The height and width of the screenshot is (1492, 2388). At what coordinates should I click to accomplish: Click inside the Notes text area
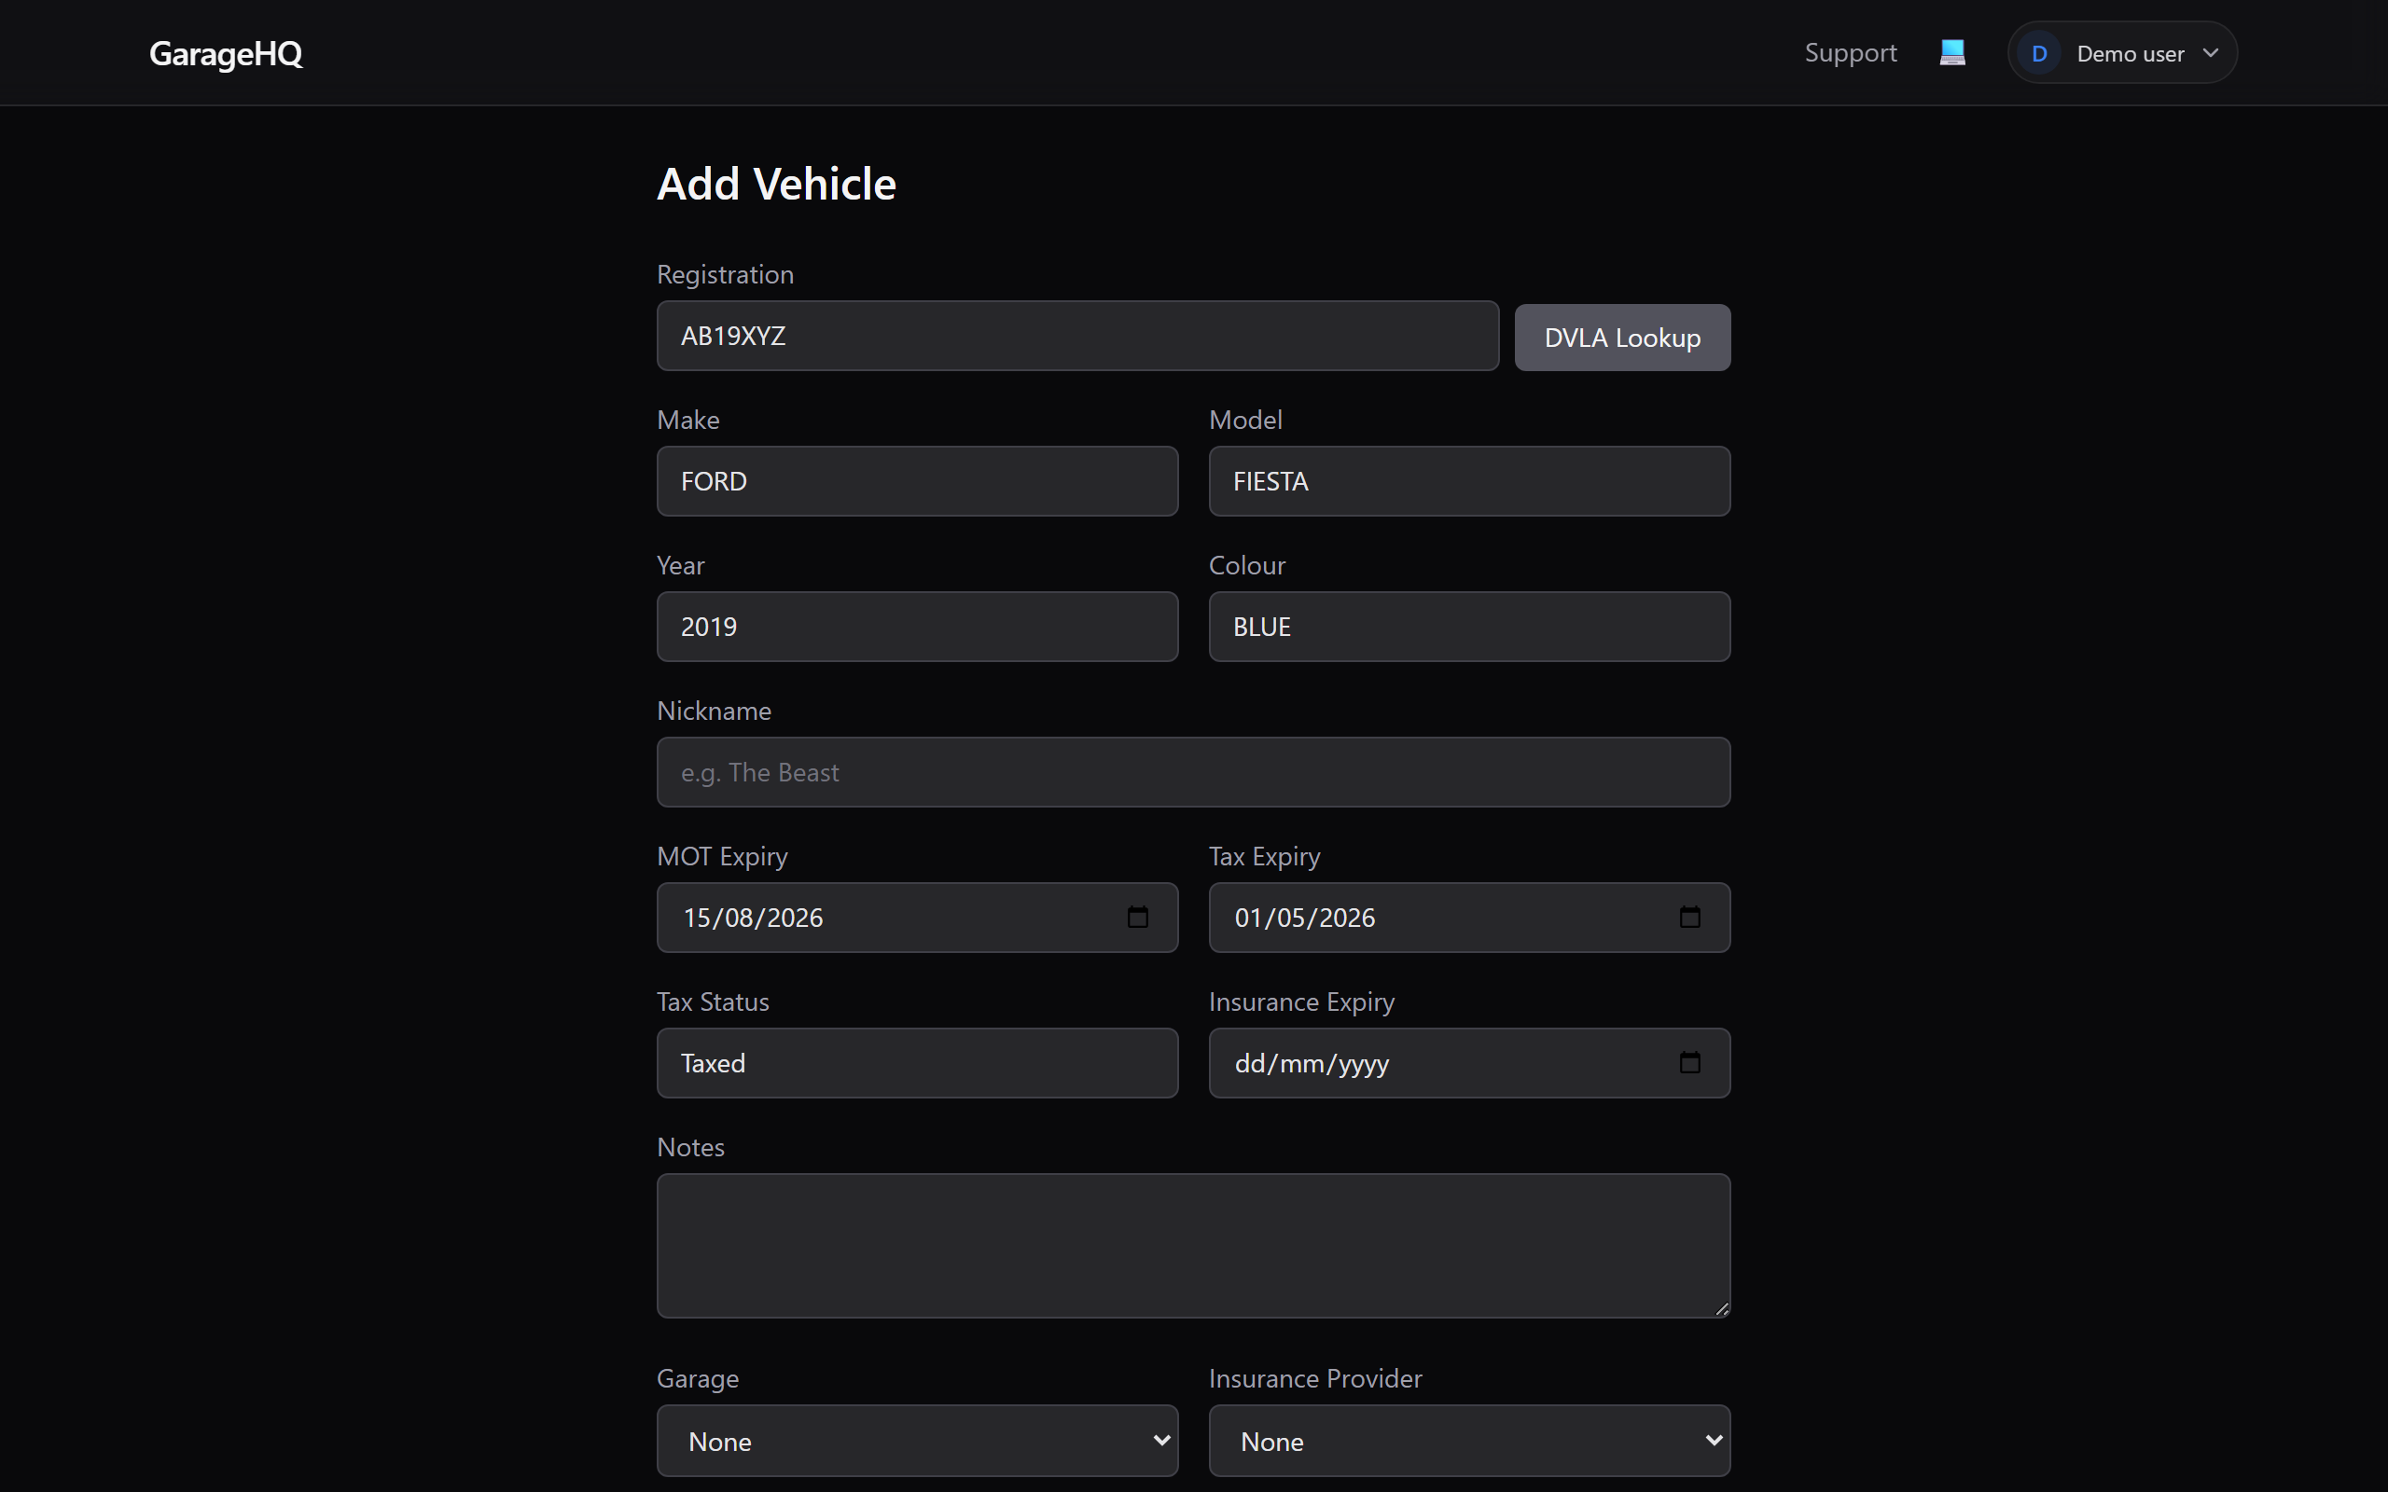[1192, 1245]
